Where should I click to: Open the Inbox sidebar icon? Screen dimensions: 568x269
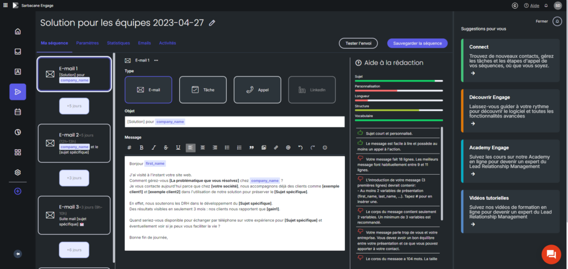(x=18, y=52)
